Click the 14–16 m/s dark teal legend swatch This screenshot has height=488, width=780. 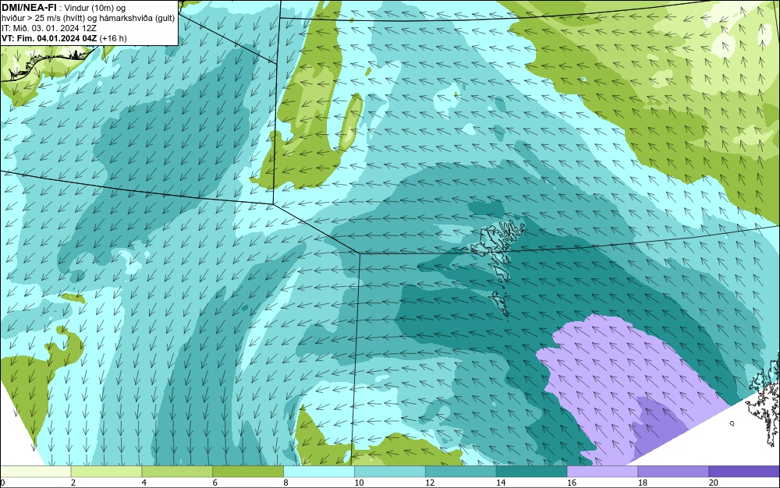pyautogui.click(x=532, y=471)
